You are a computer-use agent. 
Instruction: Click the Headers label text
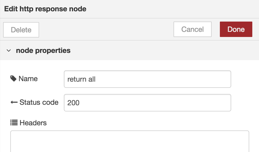33,123
